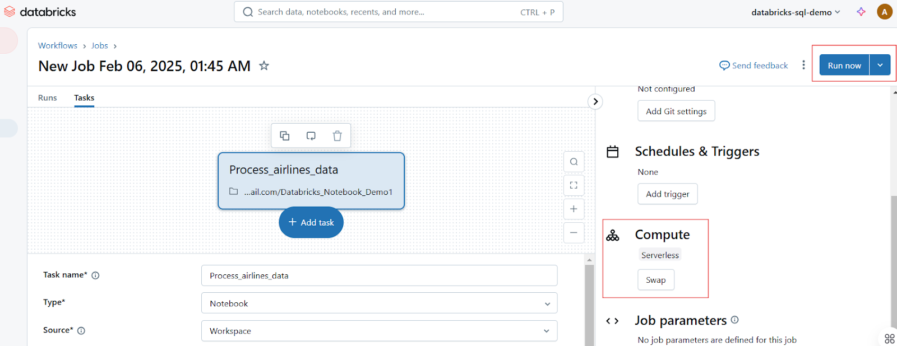This screenshot has width=897, height=346.
Task: Star the job as favorite
Action: coord(264,66)
